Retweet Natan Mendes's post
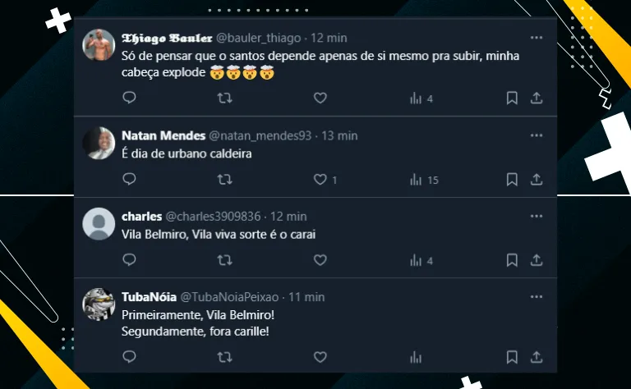 (223, 180)
